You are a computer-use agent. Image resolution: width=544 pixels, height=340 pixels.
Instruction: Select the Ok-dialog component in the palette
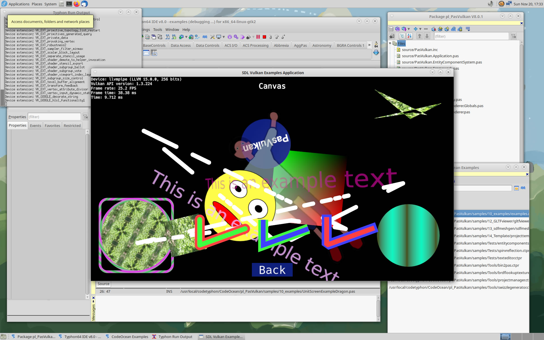point(154,53)
